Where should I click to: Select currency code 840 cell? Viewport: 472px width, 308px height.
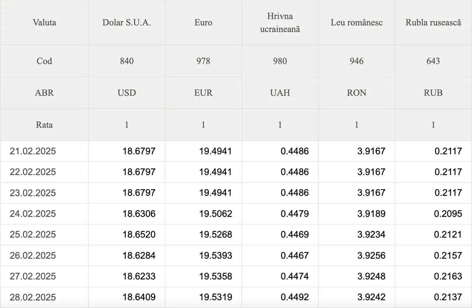click(x=126, y=61)
